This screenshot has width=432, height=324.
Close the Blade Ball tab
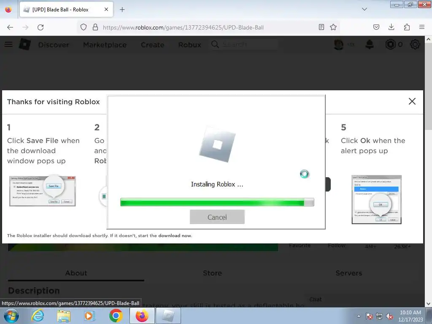click(106, 9)
